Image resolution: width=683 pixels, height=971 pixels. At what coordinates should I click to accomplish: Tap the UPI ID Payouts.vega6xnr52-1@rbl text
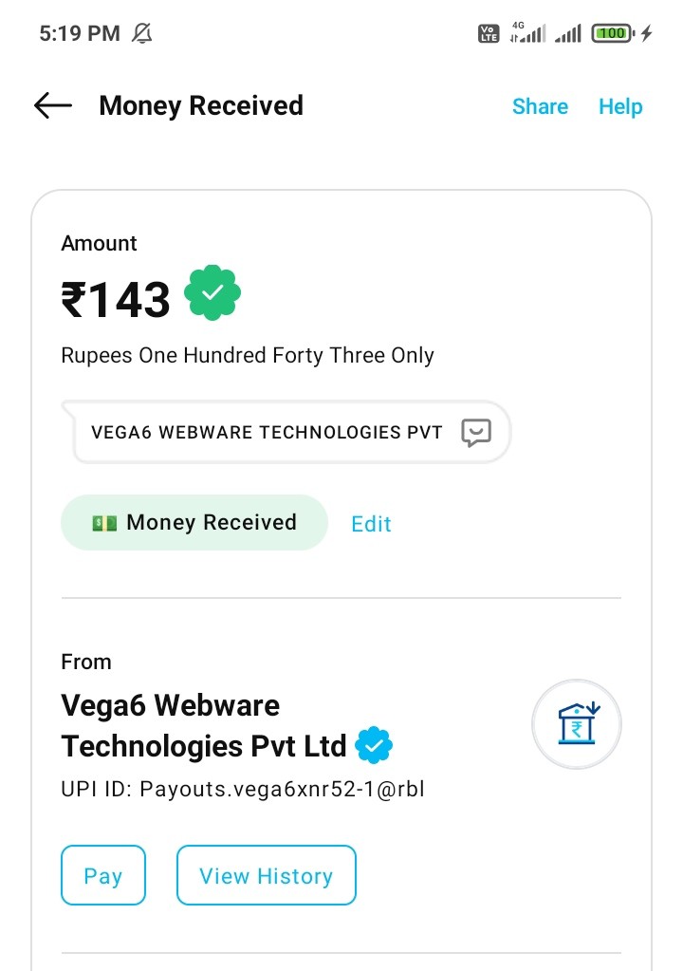pos(242,789)
